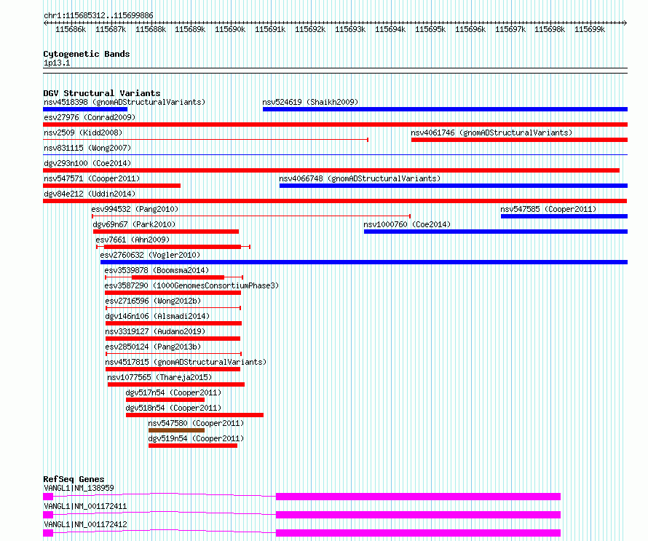Click the blue nsv1000760 variant bar
This screenshot has width=648, height=541.
pos(496,232)
